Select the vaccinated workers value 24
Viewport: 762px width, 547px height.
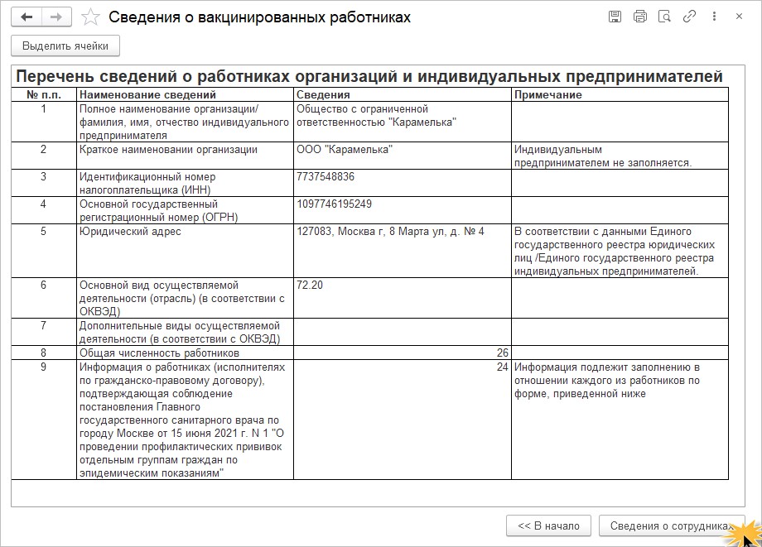(403, 420)
